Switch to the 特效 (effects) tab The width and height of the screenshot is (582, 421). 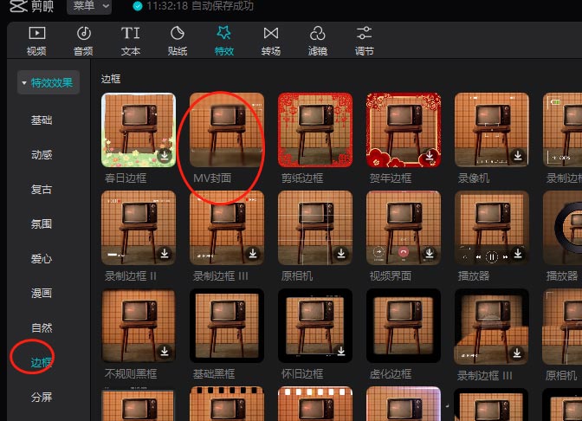(x=224, y=39)
